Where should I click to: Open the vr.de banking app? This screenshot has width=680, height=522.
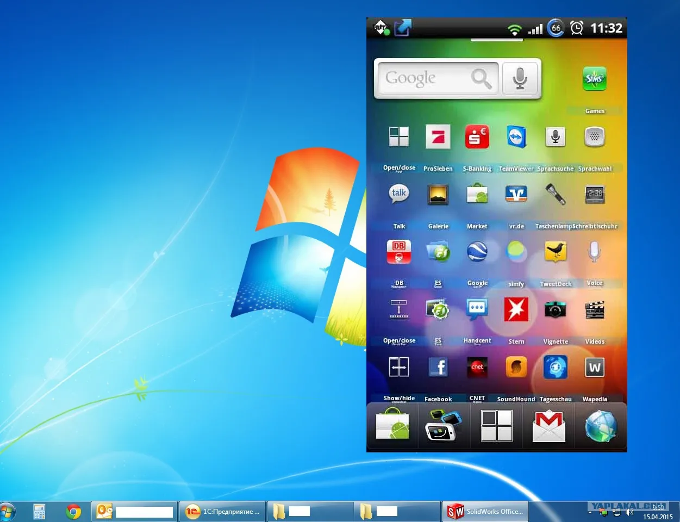coord(516,194)
